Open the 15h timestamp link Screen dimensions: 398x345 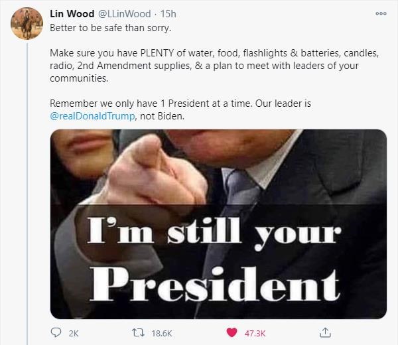tap(168, 14)
